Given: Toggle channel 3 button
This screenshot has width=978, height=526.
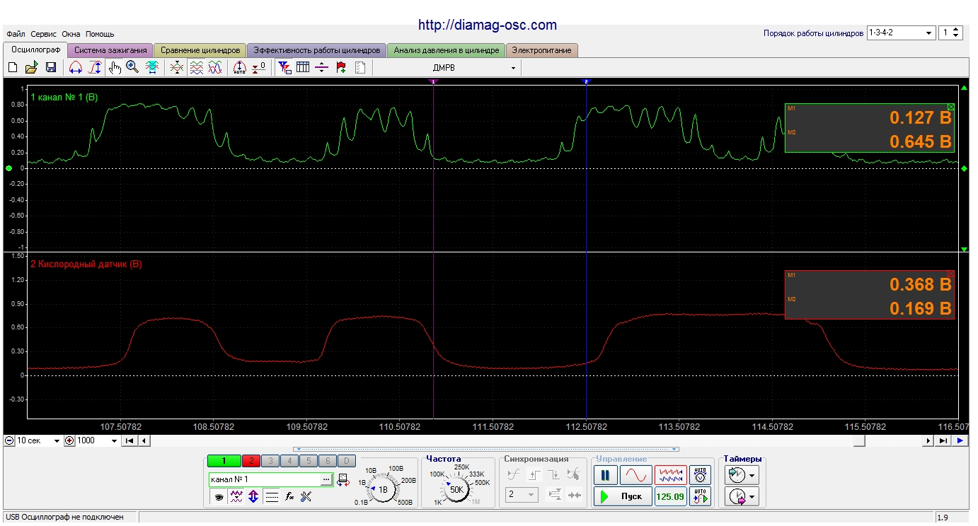Looking at the screenshot, I should point(270,461).
